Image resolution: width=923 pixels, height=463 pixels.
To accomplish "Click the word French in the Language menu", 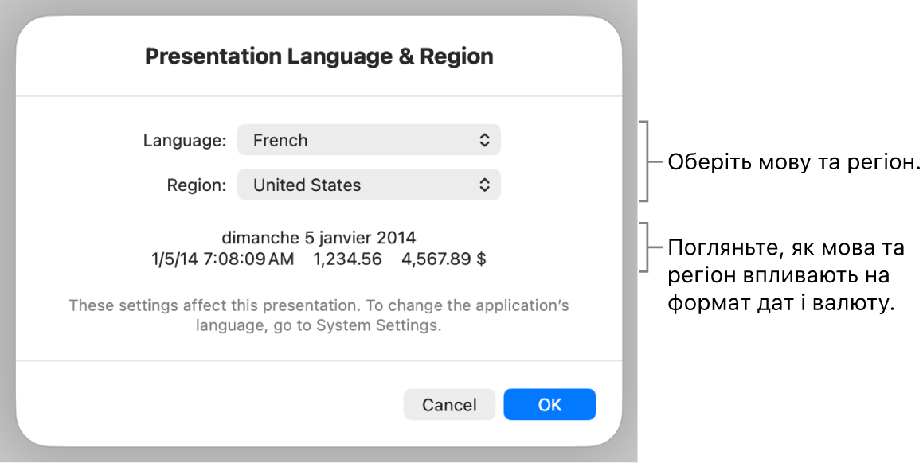I will click(280, 140).
